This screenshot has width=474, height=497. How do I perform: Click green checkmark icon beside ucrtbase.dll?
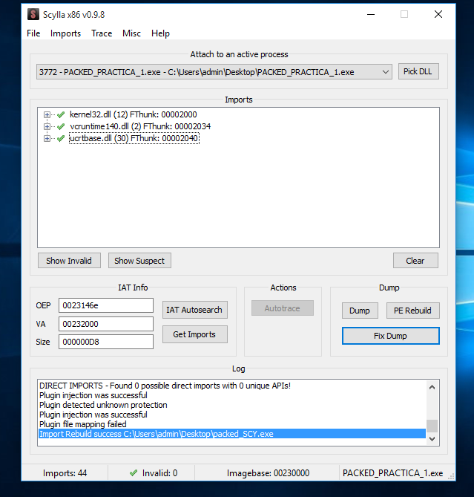pos(61,138)
